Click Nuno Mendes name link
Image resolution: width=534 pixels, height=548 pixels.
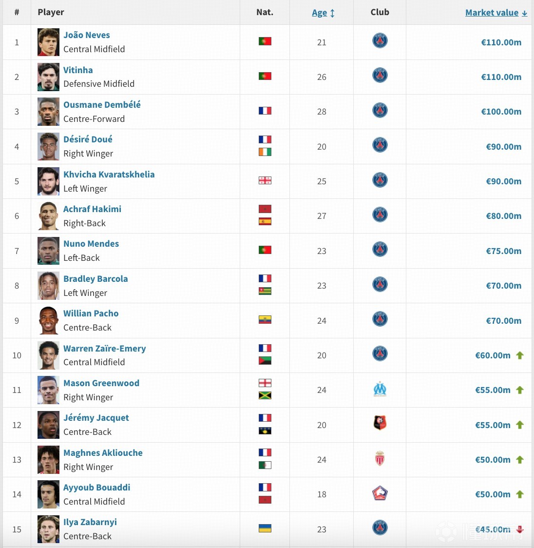tap(91, 244)
